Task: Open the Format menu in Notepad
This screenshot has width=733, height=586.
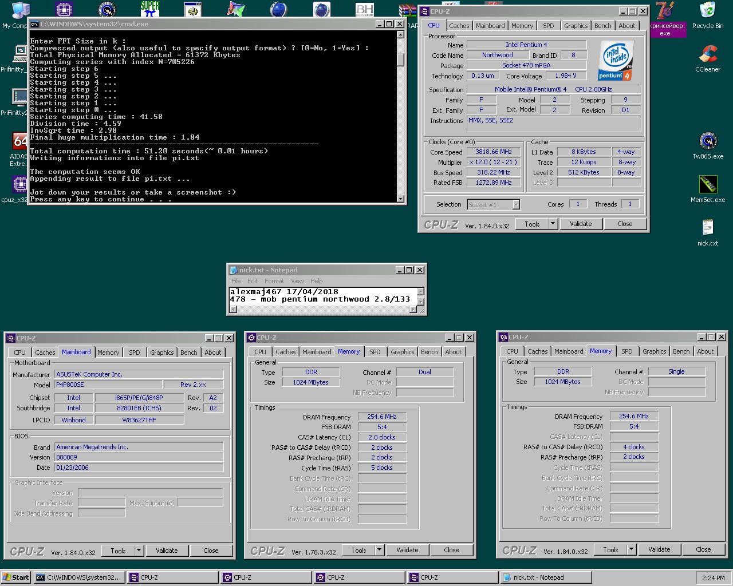Action: 274,281
